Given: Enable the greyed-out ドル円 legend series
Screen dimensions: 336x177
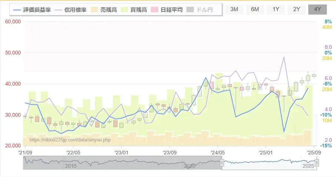Looking at the screenshot, I should coord(200,10).
